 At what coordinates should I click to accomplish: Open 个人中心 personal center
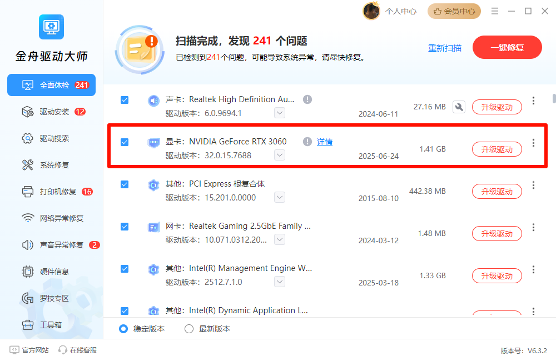[x=401, y=11]
